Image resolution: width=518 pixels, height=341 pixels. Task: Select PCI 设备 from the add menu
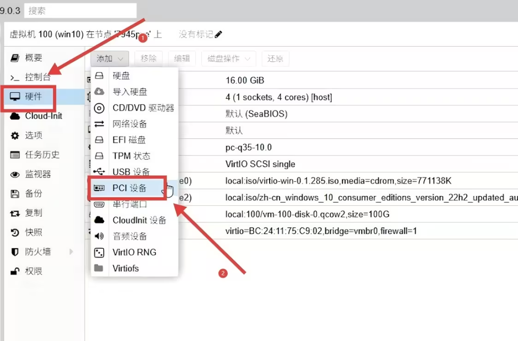click(129, 188)
